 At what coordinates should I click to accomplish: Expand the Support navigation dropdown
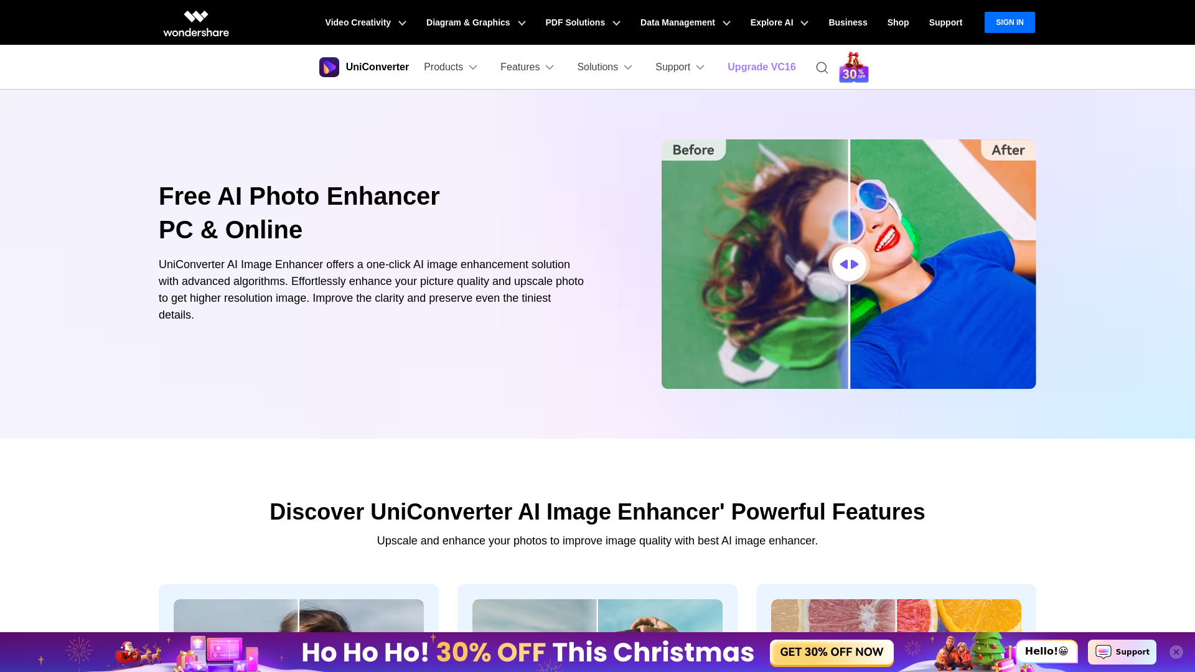680,67
